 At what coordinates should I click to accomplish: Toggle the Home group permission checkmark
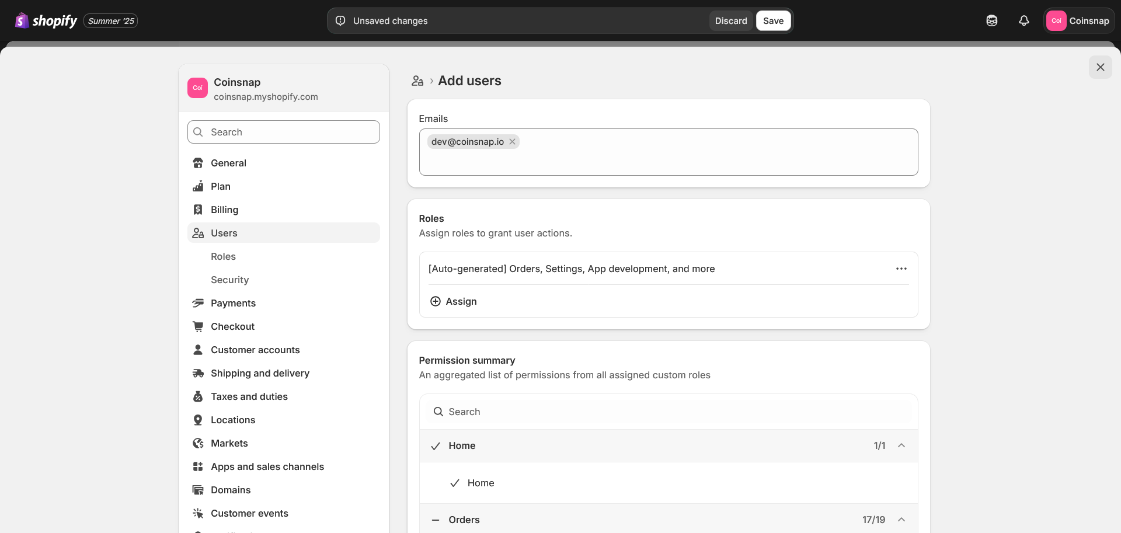click(436, 446)
